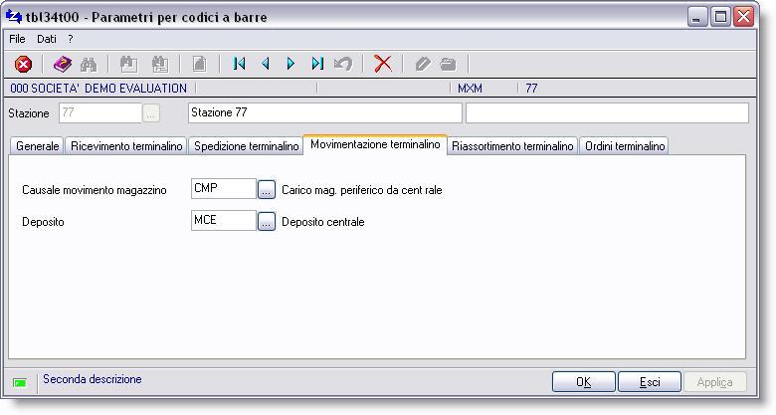This screenshot has width=776, height=415.
Task: Select the Ordini terminalino tab
Action: pyautogui.click(x=625, y=146)
